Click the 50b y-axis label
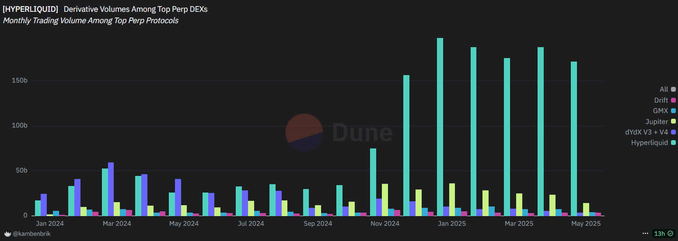This screenshot has width=678, height=241. (22, 171)
